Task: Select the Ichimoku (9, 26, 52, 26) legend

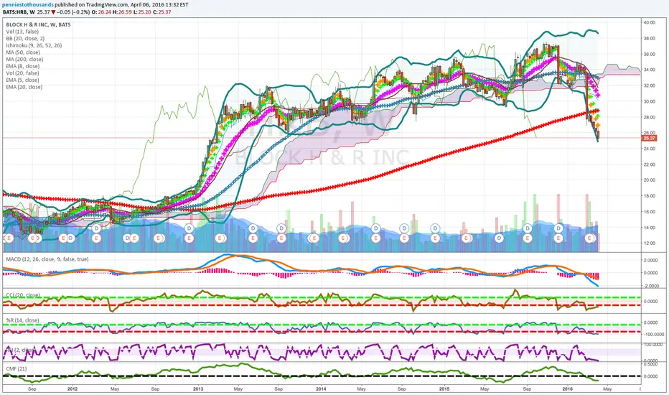Action: tap(34, 45)
